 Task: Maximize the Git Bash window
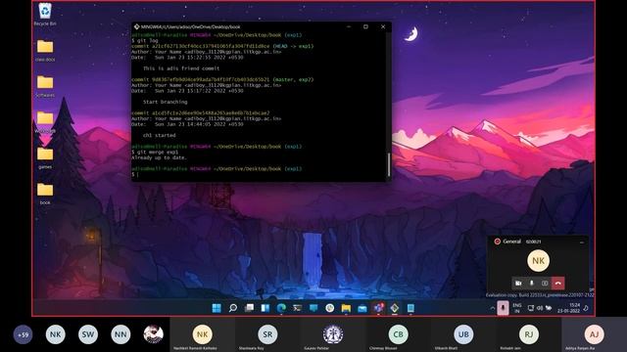tap(365, 26)
